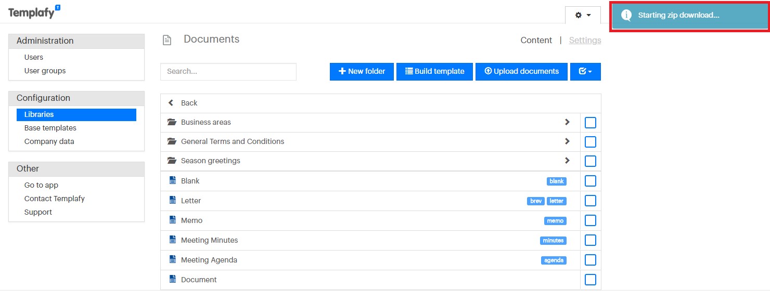Screen dimensions: 770x302
Task: Expand Season greetings folder chevron
Action: pos(567,161)
